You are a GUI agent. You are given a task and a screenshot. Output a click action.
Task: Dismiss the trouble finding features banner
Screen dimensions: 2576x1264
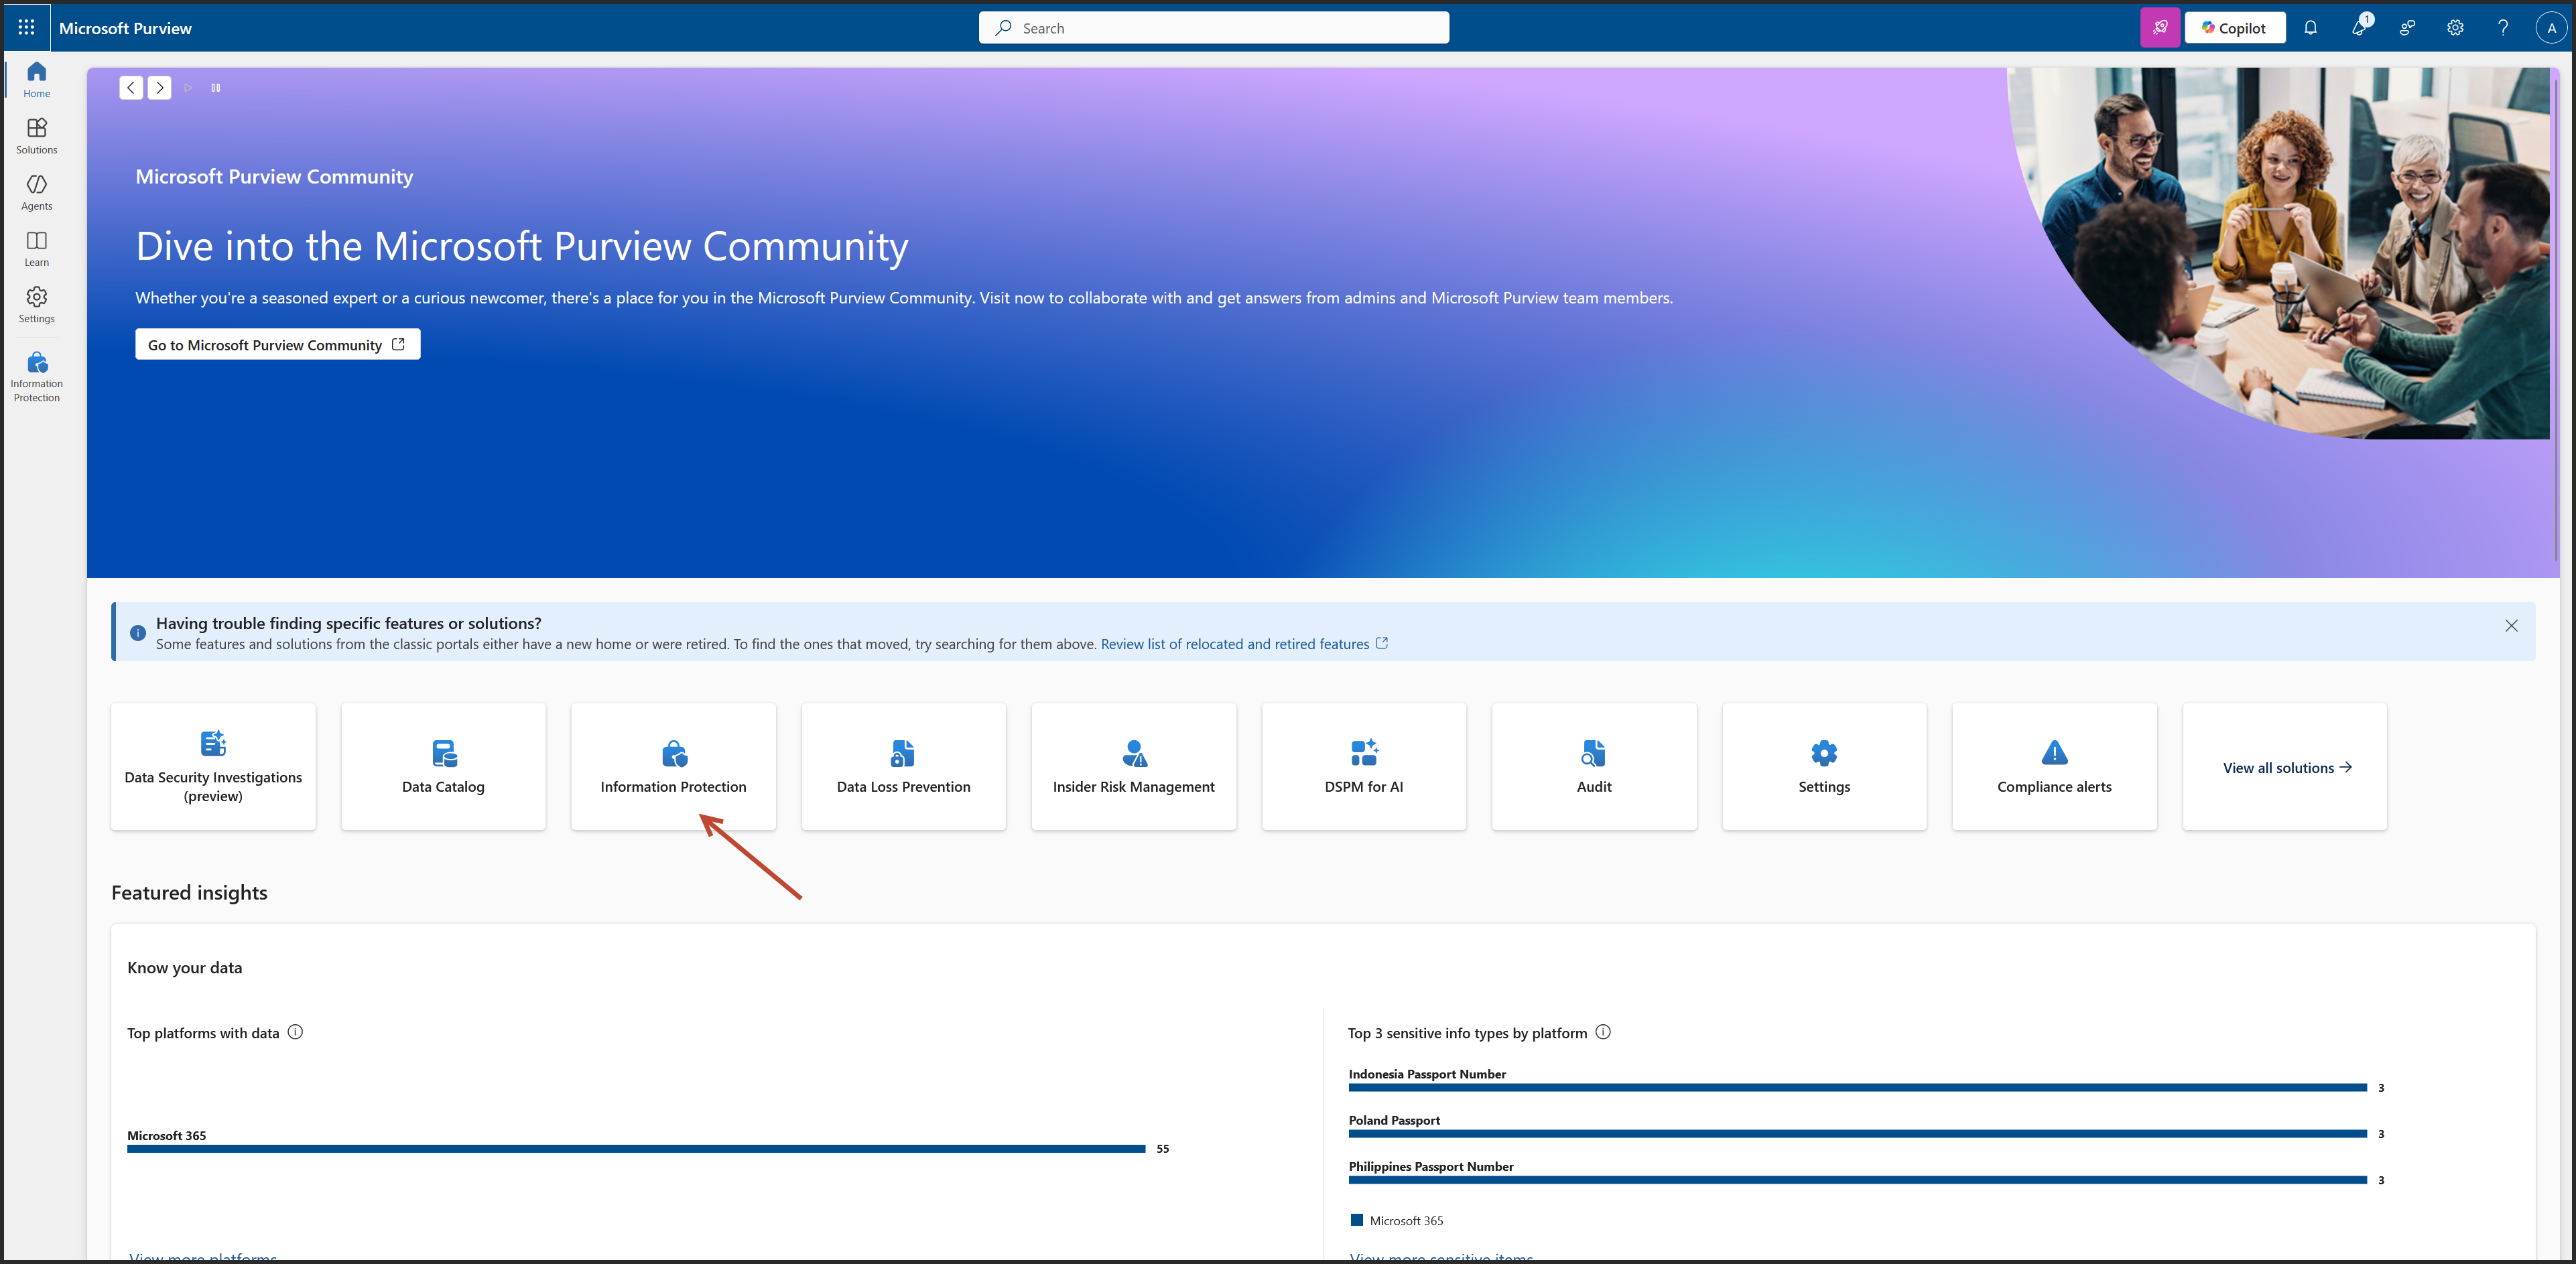2511,626
